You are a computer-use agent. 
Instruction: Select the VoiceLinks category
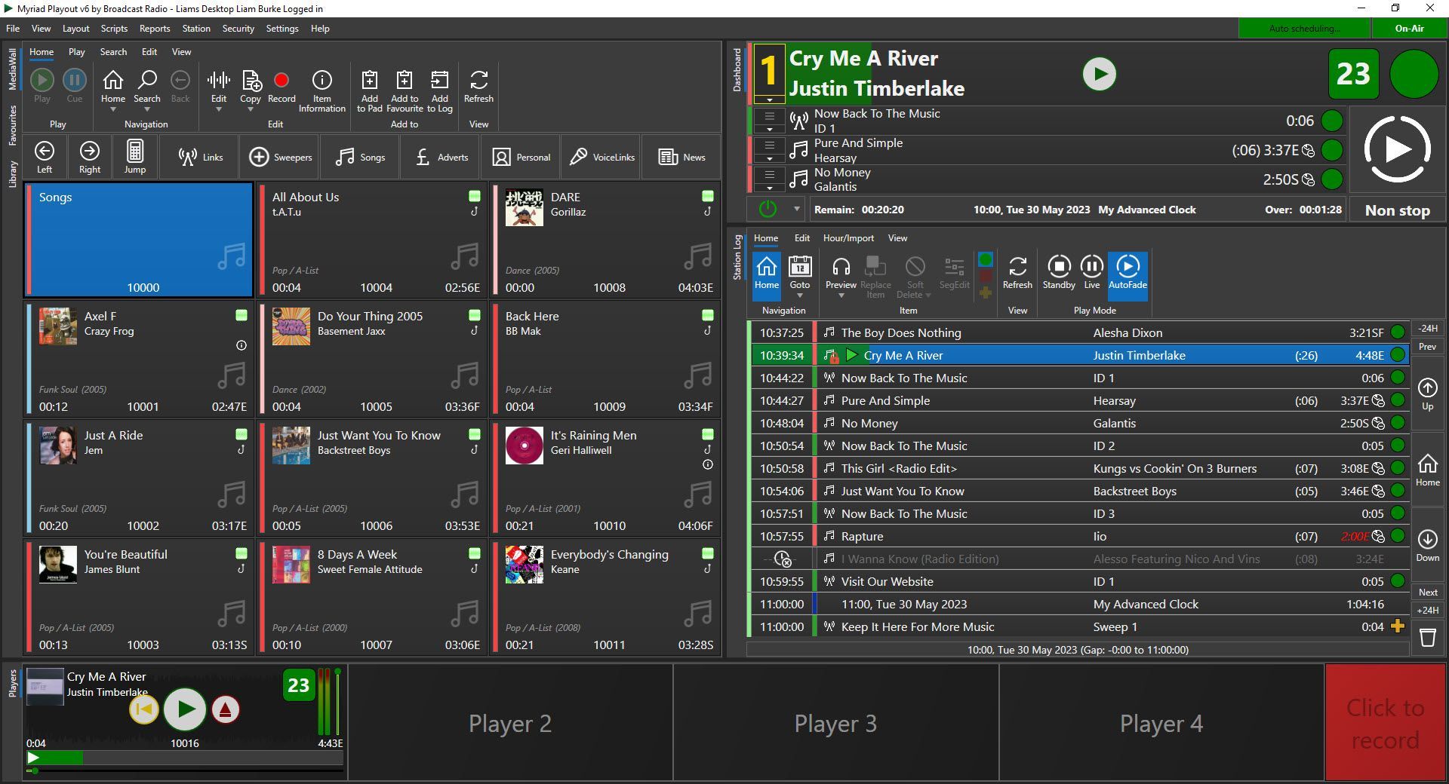[601, 157]
